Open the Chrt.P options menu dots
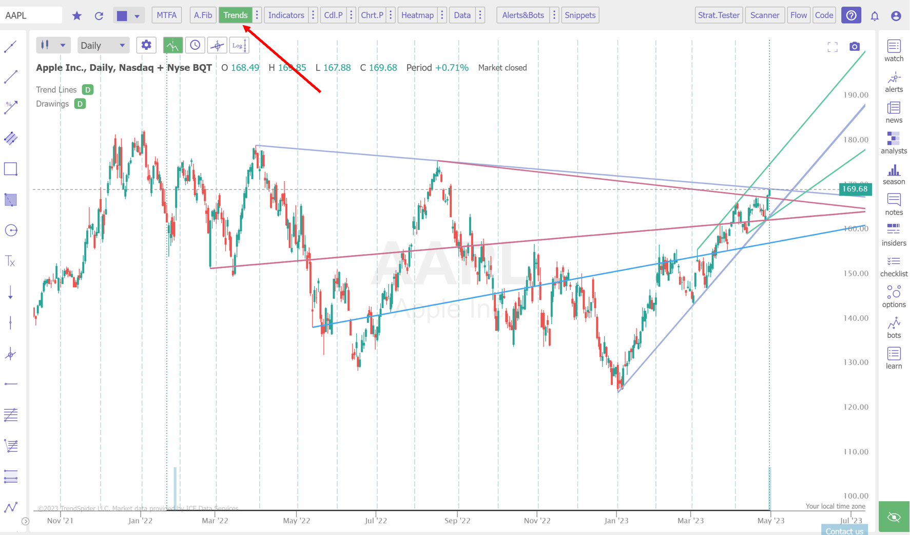The height and width of the screenshot is (535, 910). pos(391,15)
